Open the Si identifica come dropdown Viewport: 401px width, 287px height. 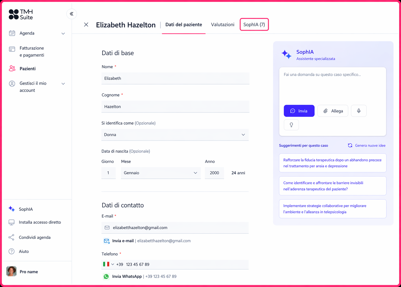pyautogui.click(x=175, y=135)
